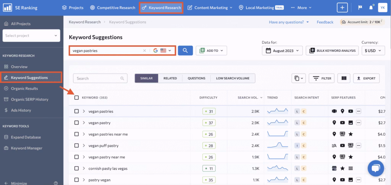The height and width of the screenshot is (185, 391).
Task: Click the keyword table search input
Action: [x=97, y=78]
